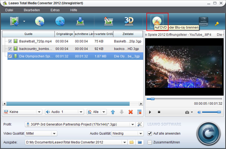Screen dimensions: 226x149
Task: Click the move down grey arrow icon
Action: click(122, 112)
